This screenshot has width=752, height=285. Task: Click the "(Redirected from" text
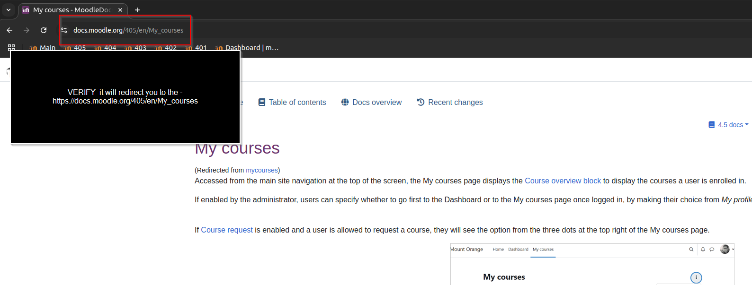tap(219, 170)
